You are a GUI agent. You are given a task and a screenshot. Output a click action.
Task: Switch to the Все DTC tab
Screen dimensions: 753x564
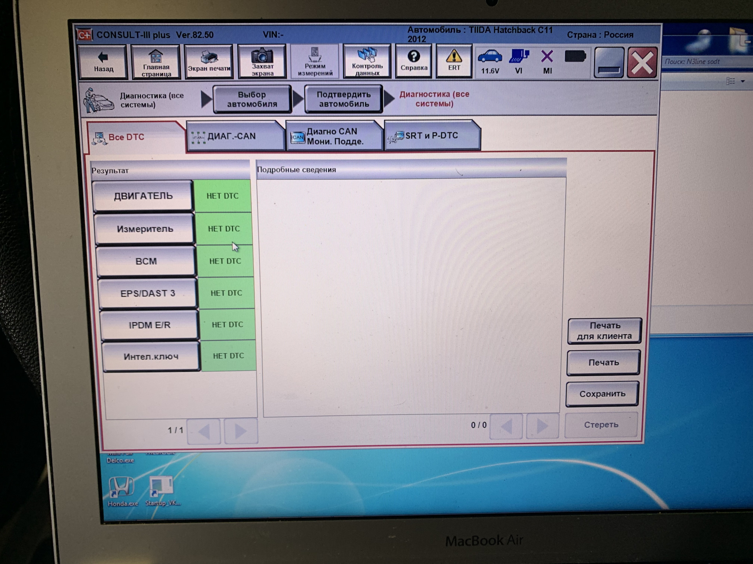[136, 137]
